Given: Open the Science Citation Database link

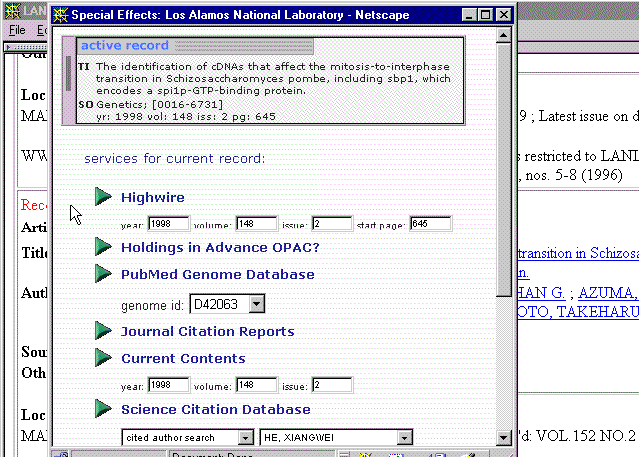Looking at the screenshot, I should tap(216, 409).
